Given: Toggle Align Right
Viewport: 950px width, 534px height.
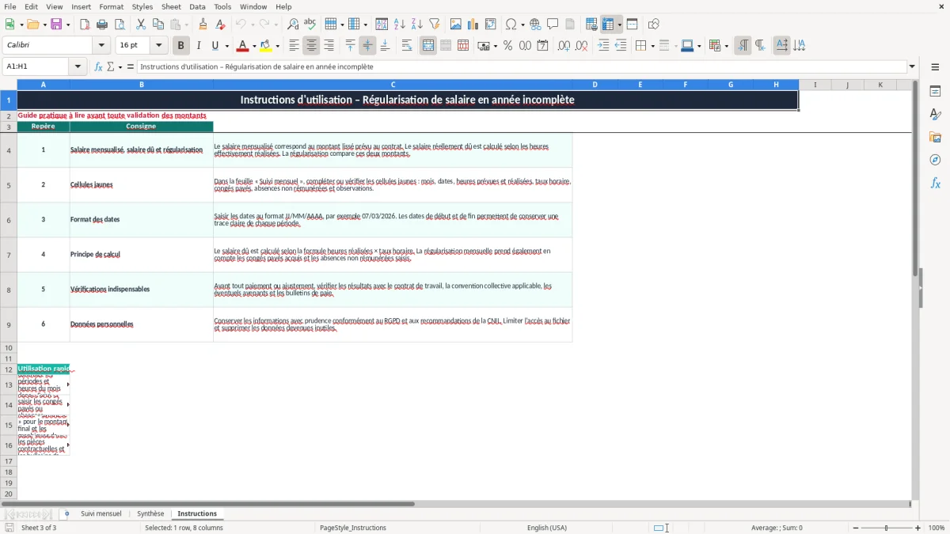Looking at the screenshot, I should click(x=329, y=46).
